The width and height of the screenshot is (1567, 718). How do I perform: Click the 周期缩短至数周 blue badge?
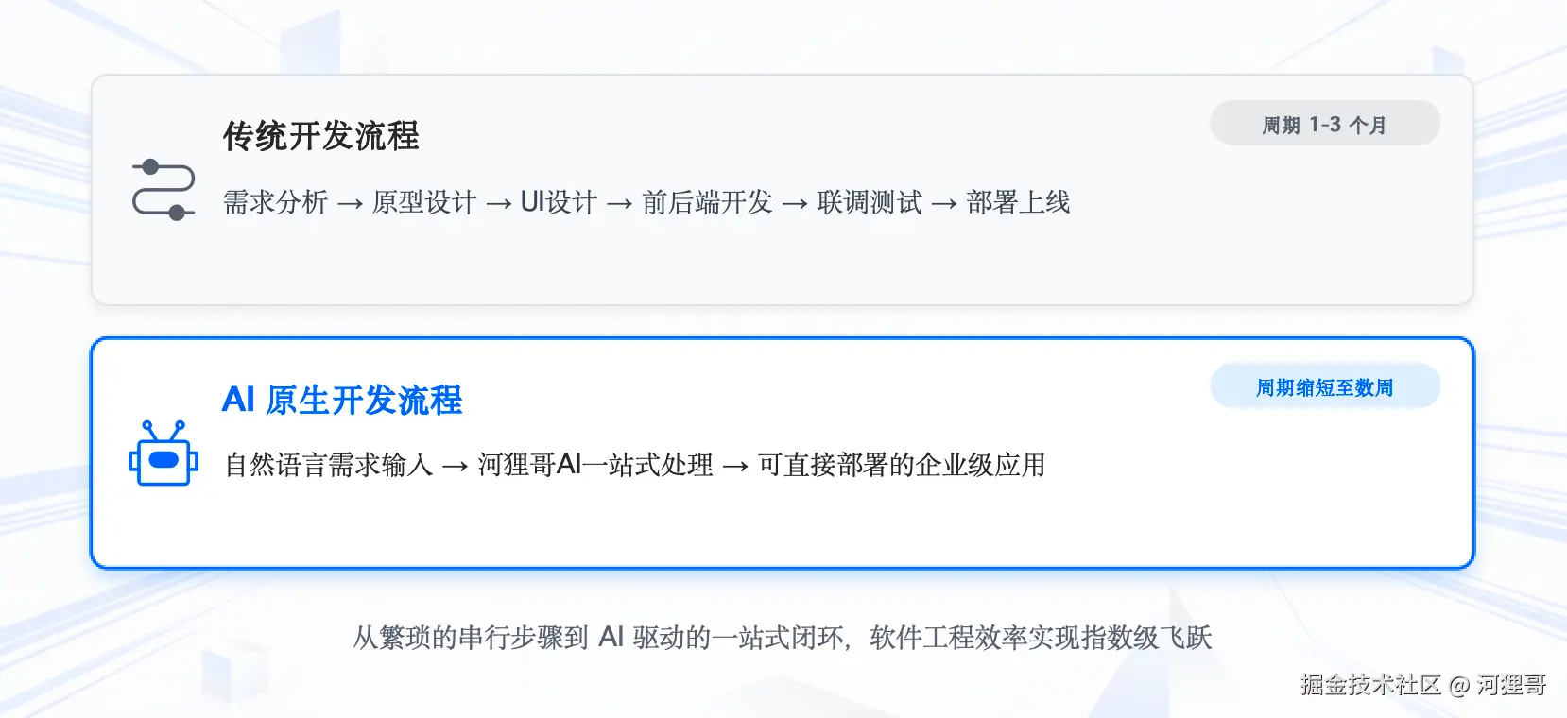(1324, 387)
